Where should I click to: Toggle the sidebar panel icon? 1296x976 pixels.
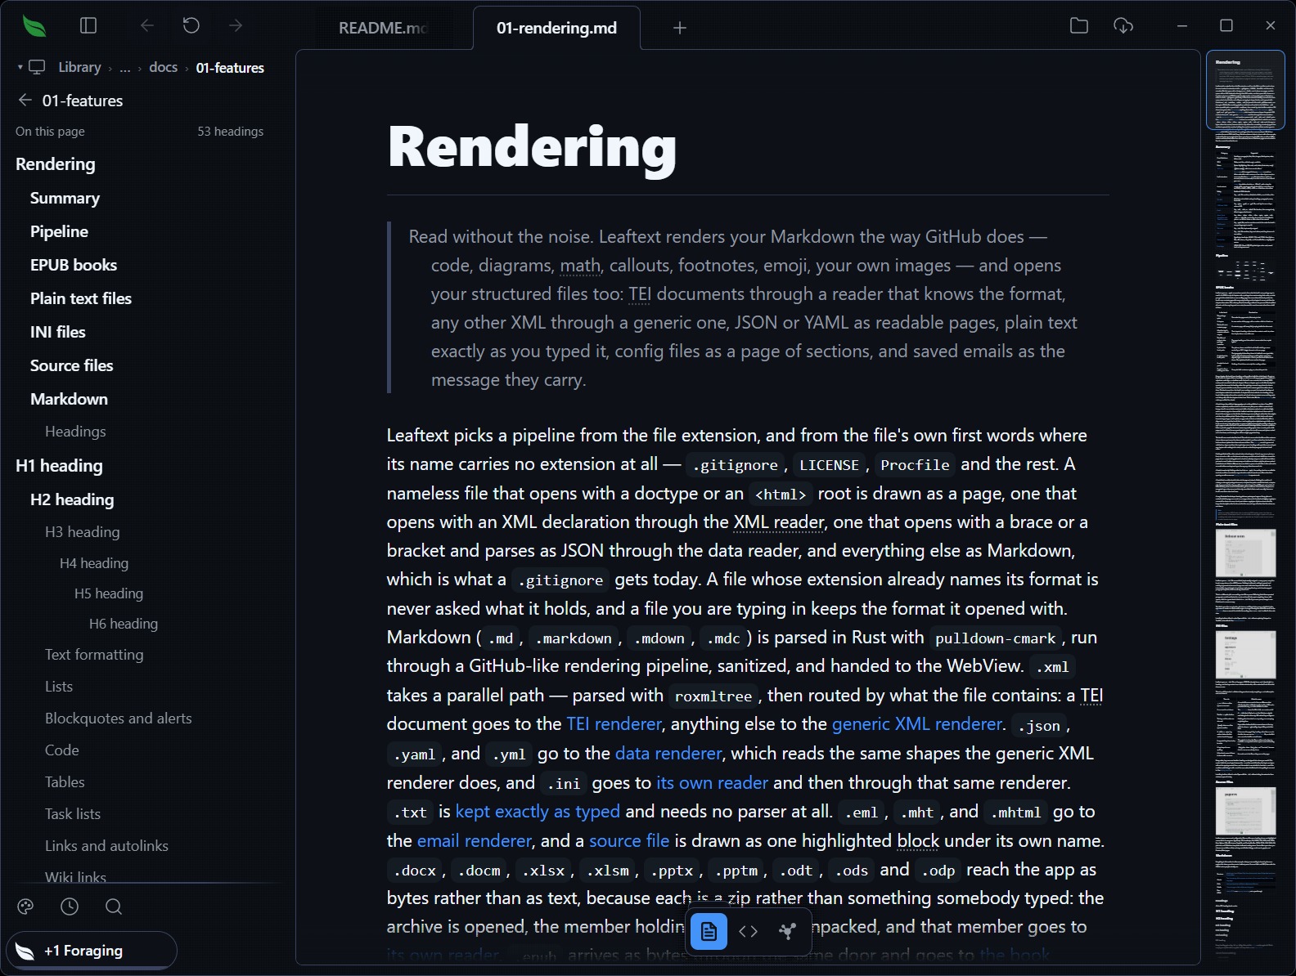[x=88, y=26]
